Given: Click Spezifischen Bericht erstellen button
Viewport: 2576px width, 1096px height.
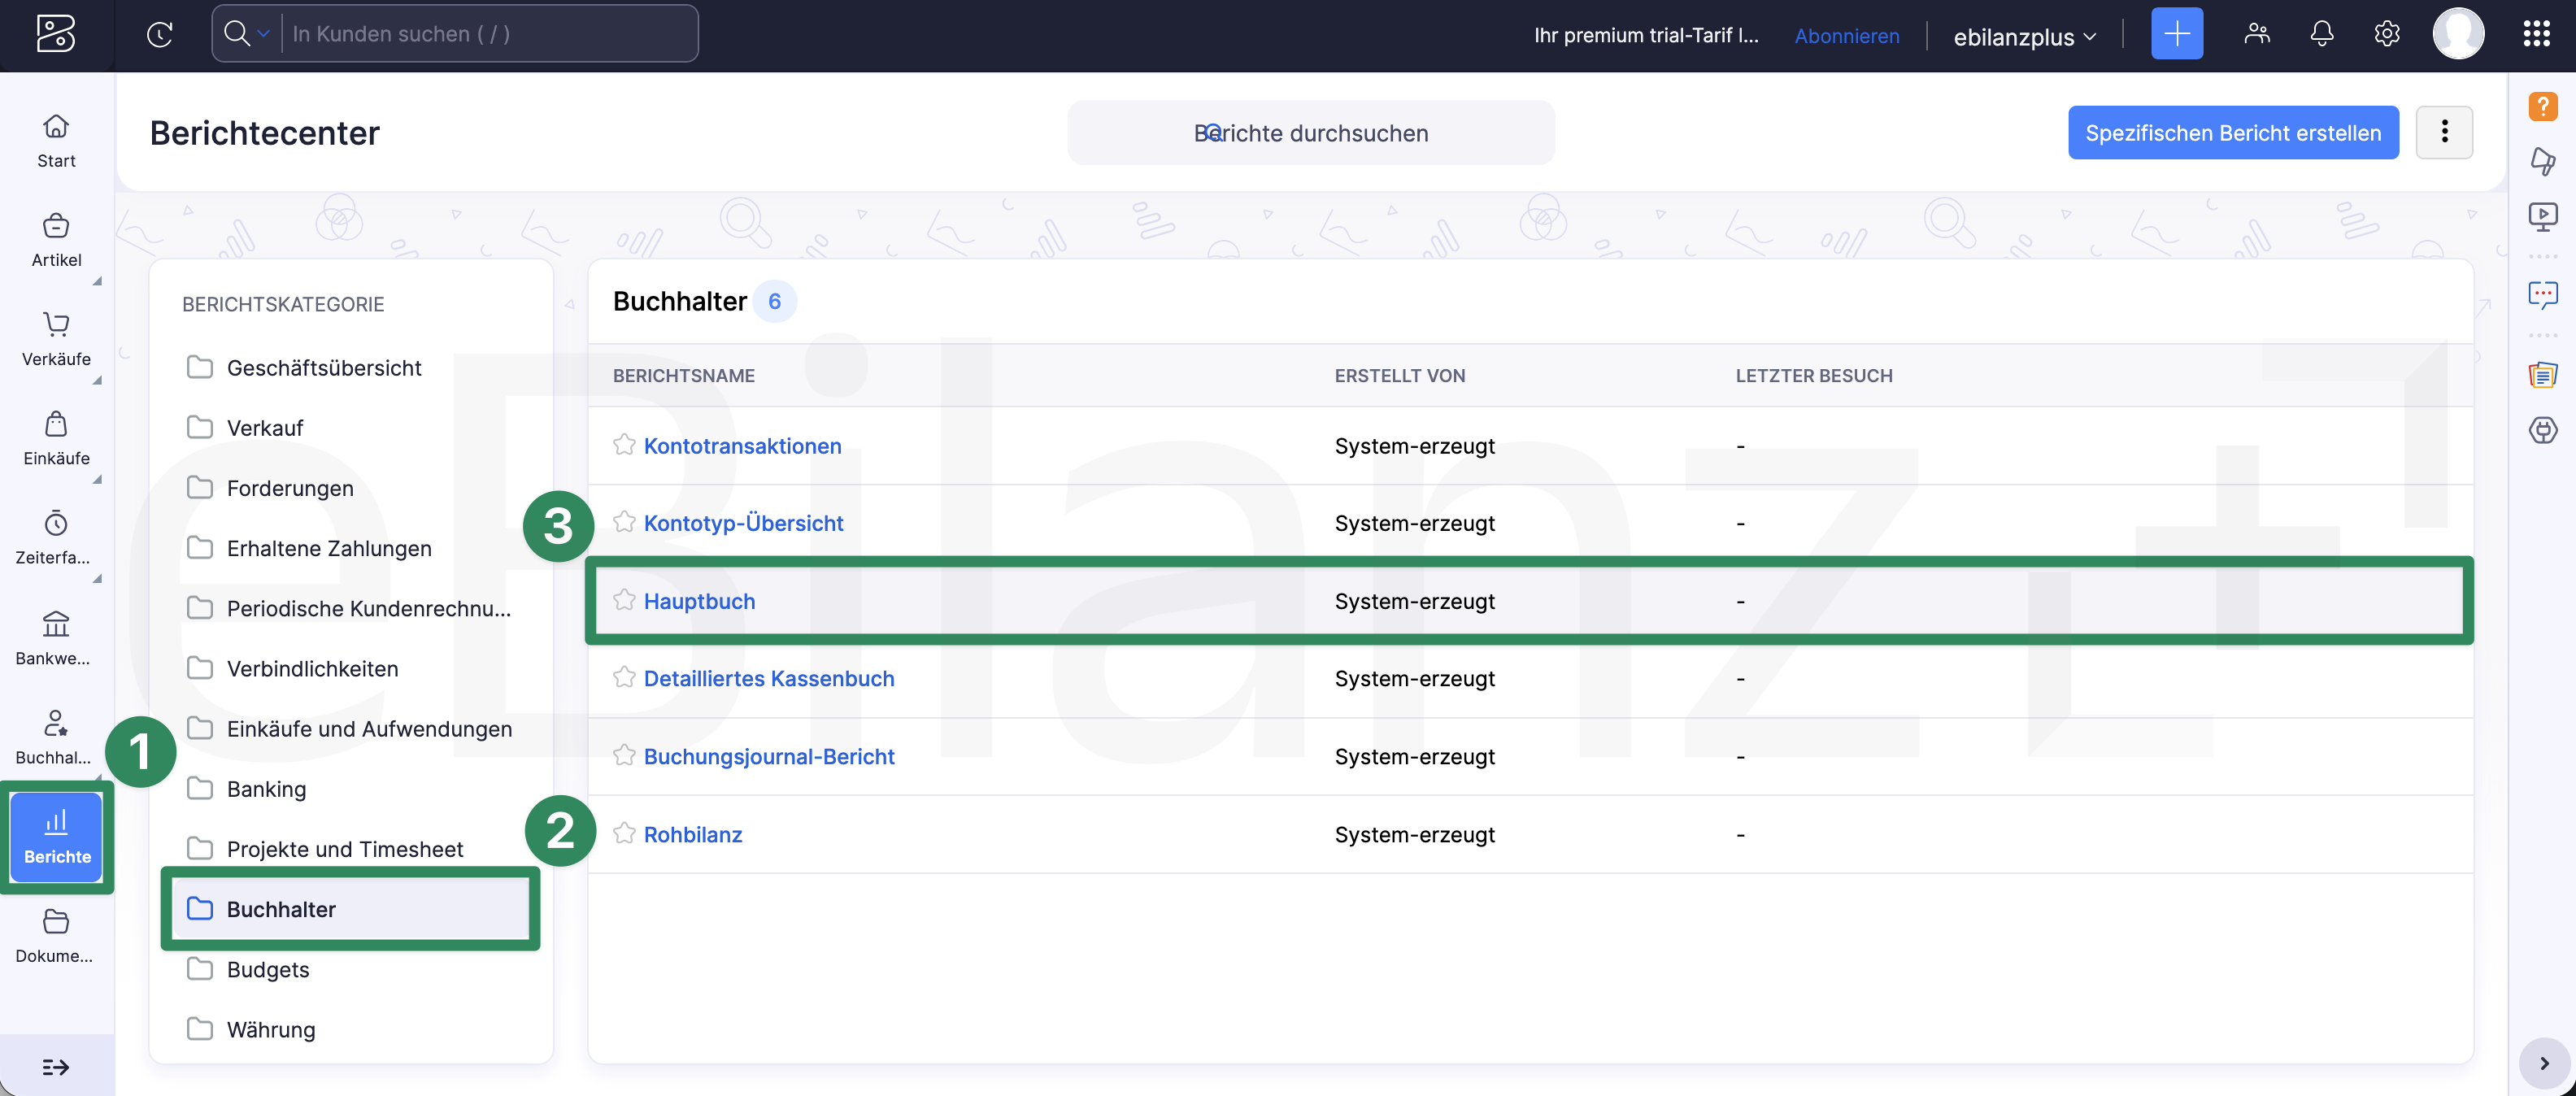Looking at the screenshot, I should [x=2232, y=132].
